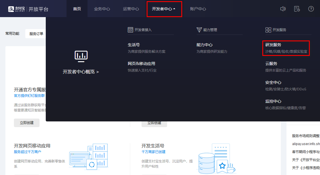Click the Alipay 开放平台 logo
This screenshot has width=320, height=175.
28,9
